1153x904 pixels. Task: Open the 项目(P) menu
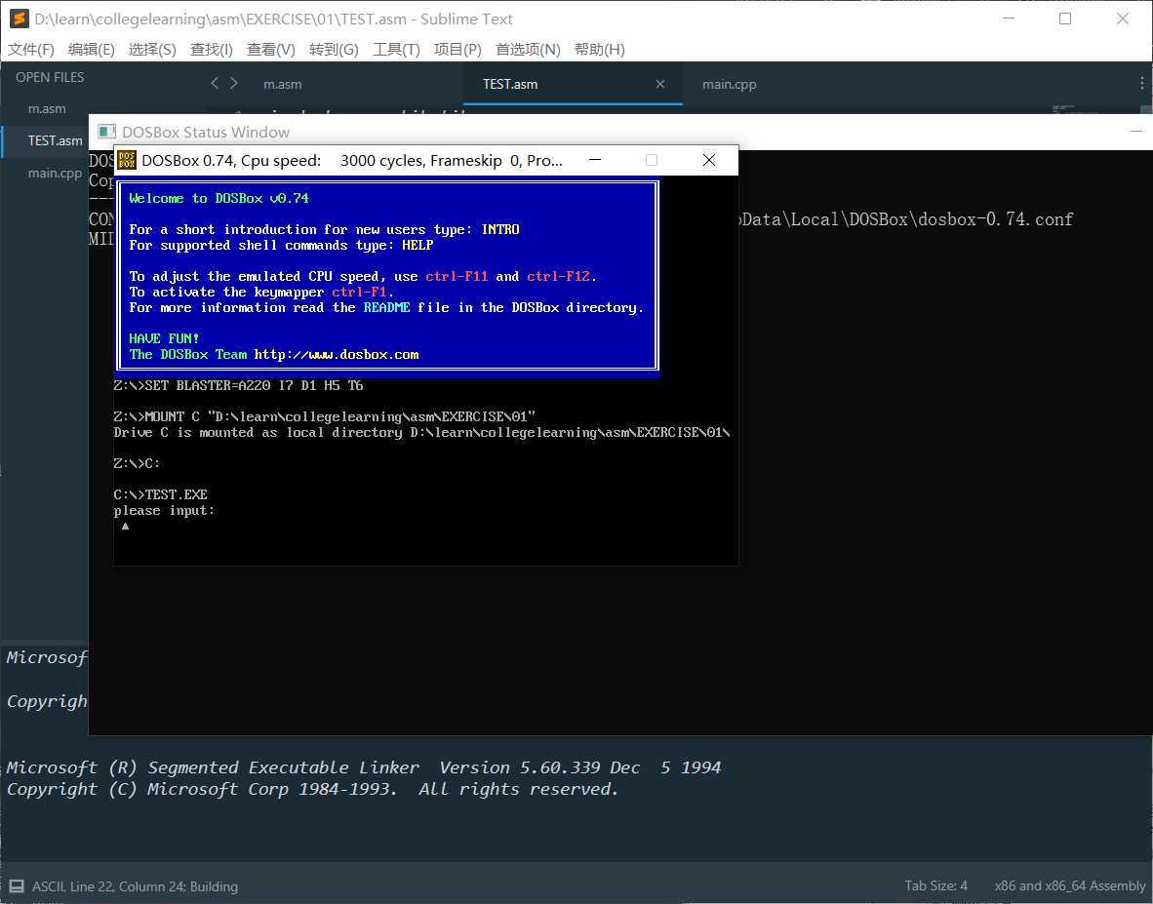point(457,49)
